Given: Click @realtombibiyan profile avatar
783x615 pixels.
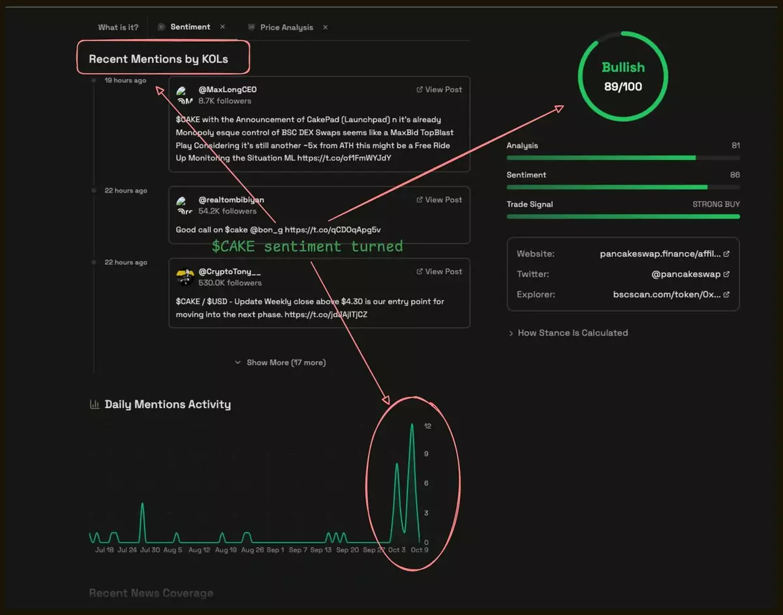Looking at the screenshot, I should [185, 205].
